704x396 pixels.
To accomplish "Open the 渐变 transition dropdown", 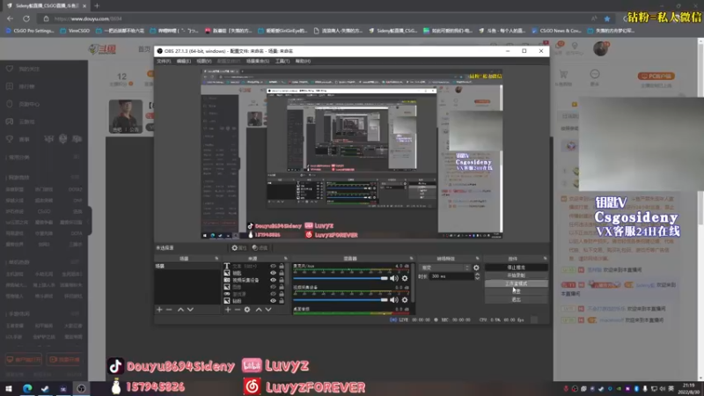I will [x=445, y=268].
